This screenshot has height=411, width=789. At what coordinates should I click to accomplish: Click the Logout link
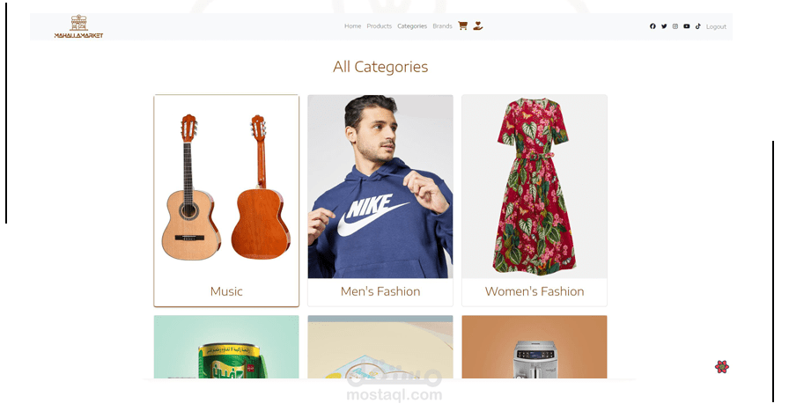[716, 26]
